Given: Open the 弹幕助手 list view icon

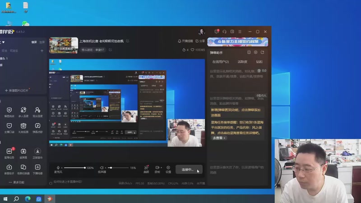Looking at the screenshot, I should coord(249,52).
